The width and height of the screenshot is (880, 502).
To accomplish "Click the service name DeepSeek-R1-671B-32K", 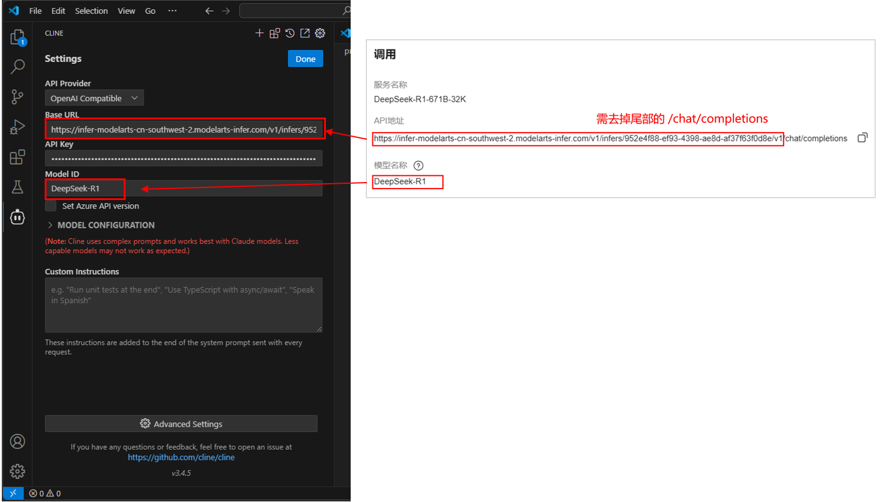I will click(x=420, y=99).
